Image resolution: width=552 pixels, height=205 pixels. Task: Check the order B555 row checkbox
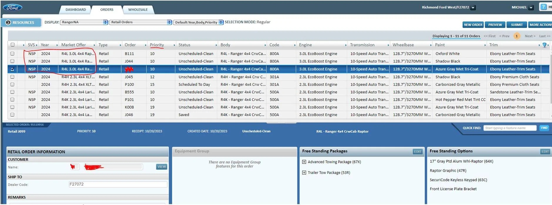point(12,92)
